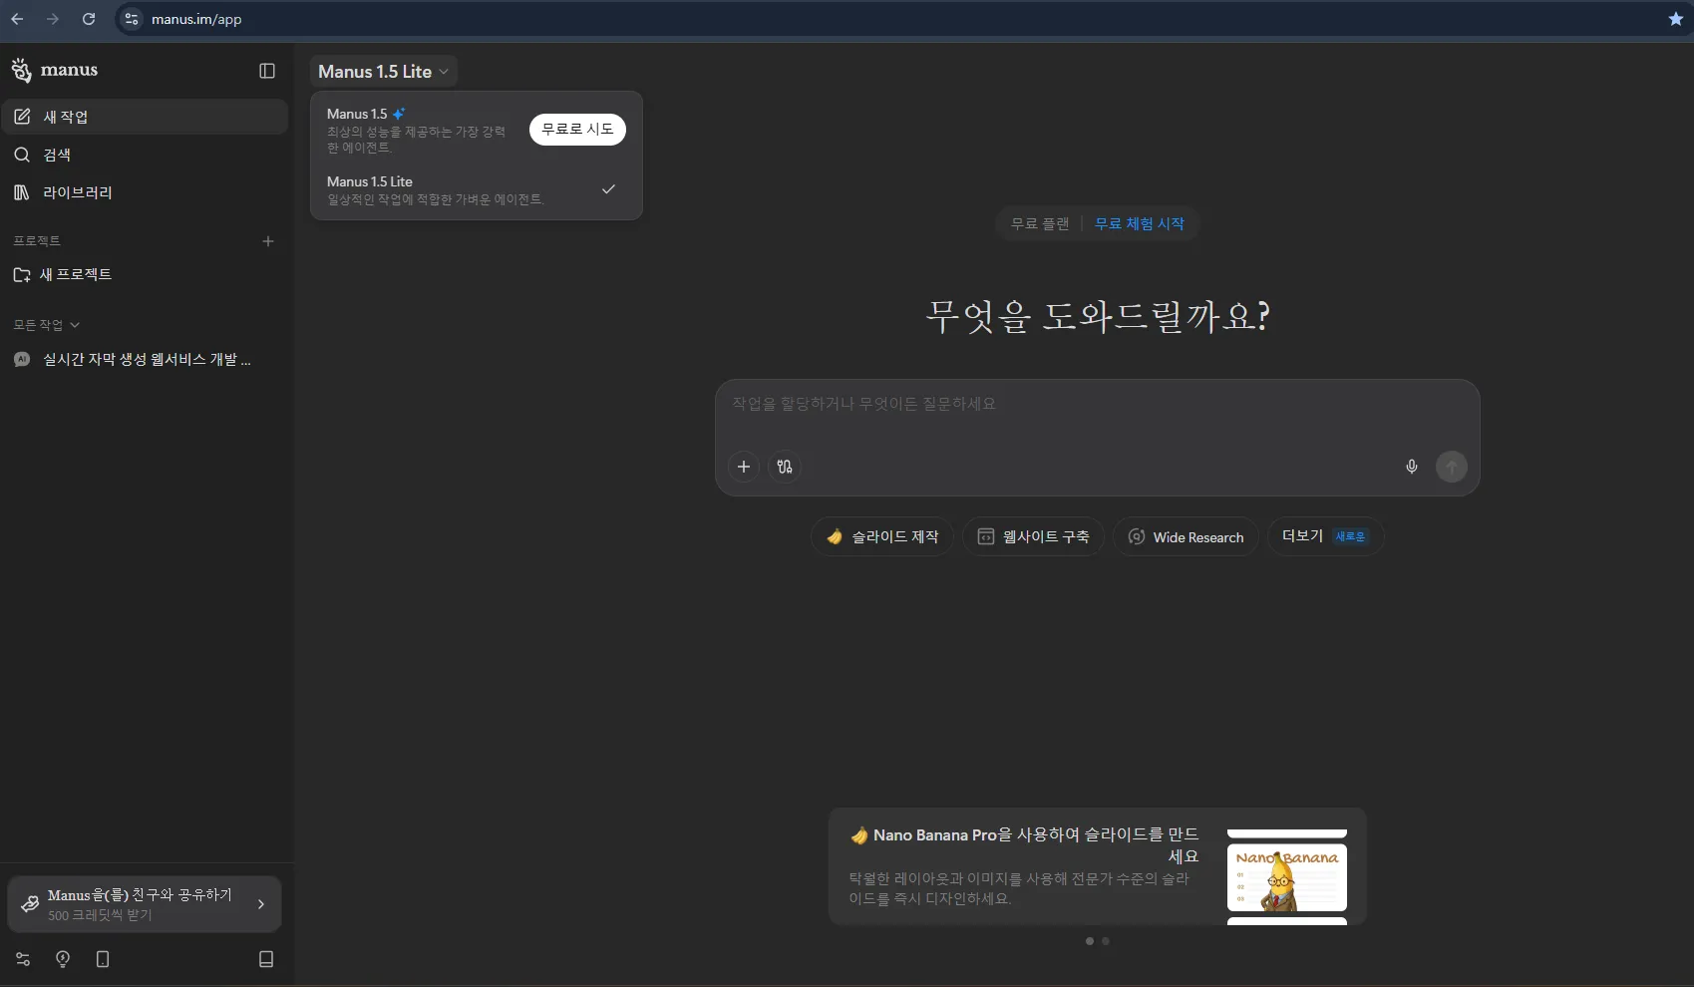Toggle the browser bookmark star

point(1676,19)
